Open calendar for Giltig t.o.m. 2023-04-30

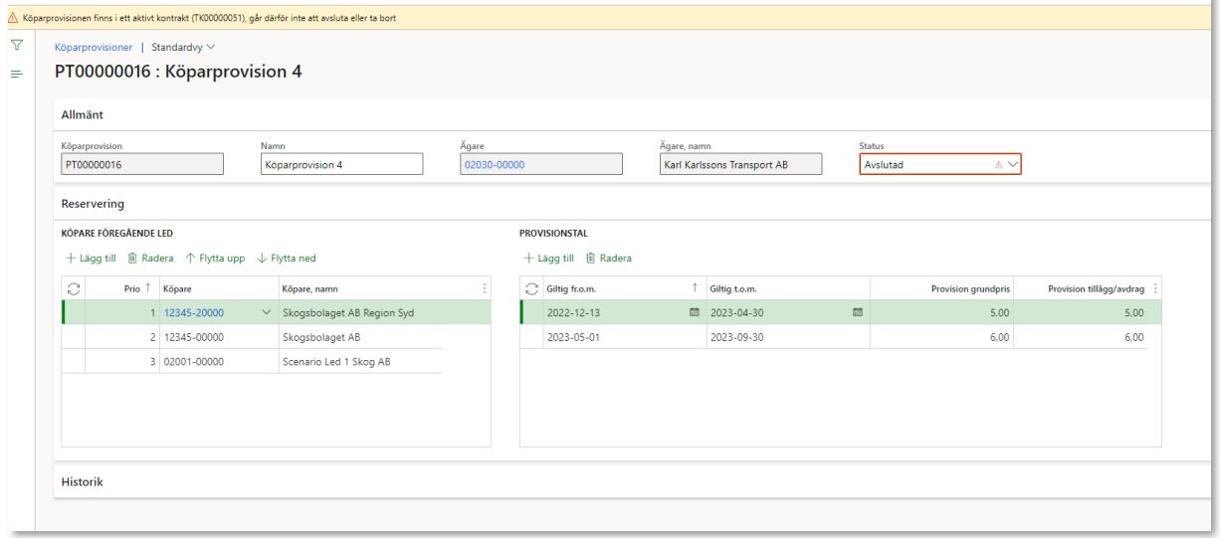pyautogui.click(x=857, y=312)
